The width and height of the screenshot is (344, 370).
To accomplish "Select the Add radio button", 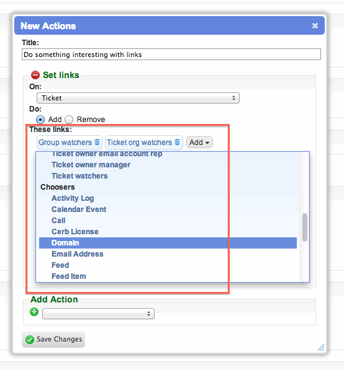I will tap(40, 120).
